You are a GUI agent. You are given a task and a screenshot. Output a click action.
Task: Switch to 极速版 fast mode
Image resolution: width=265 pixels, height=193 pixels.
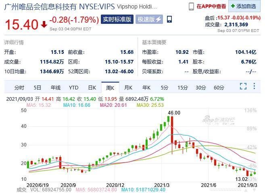tap(149, 19)
